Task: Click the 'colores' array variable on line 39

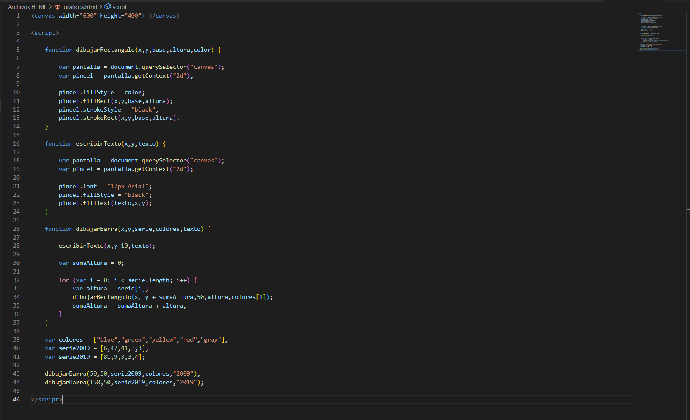Action: [x=71, y=339]
